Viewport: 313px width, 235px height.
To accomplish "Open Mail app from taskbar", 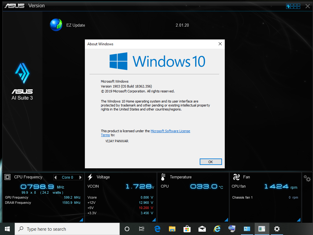I will [202, 229].
